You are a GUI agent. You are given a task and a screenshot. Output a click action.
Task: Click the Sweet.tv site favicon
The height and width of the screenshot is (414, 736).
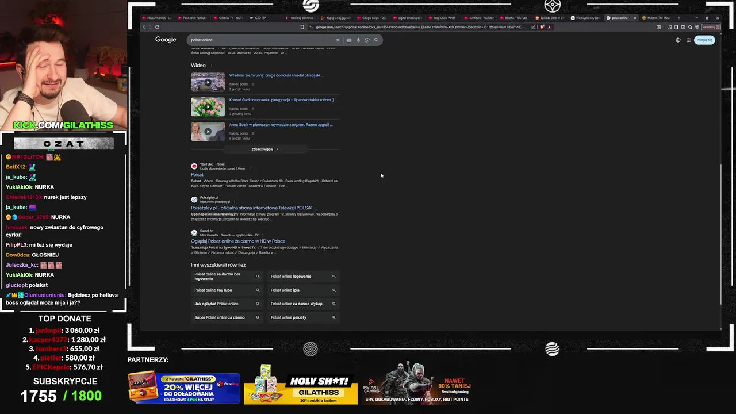click(x=194, y=233)
